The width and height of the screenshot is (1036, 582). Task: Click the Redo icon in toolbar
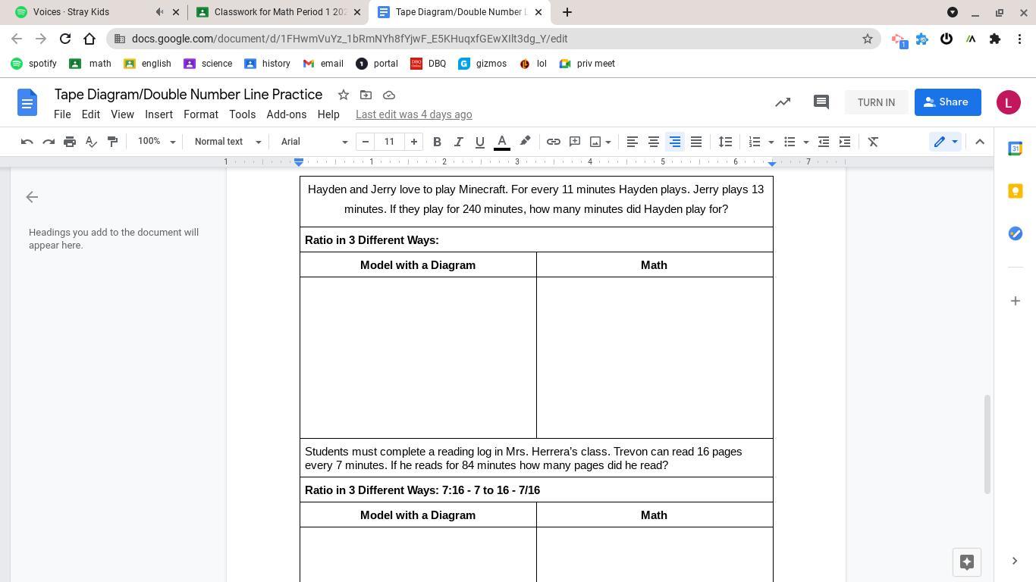(49, 142)
